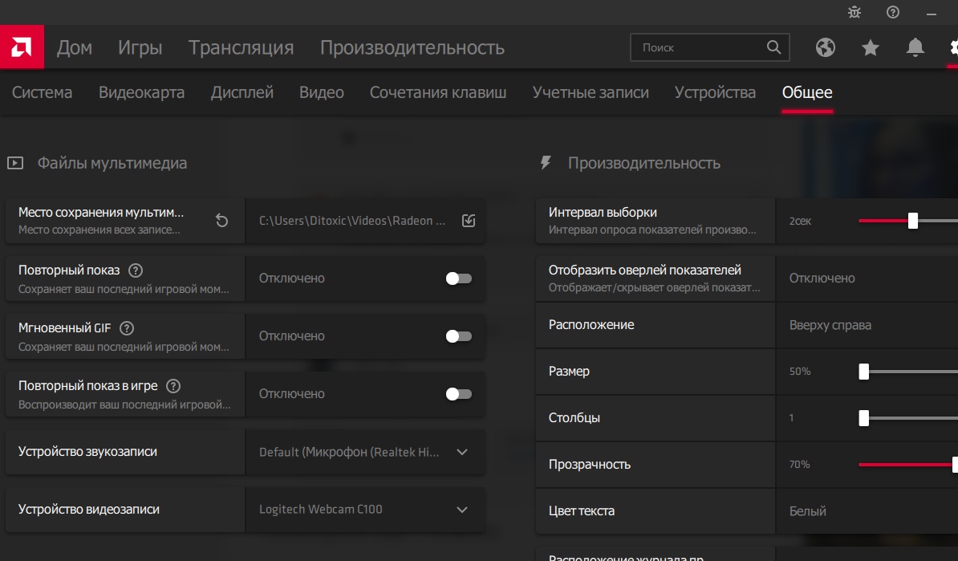Click the Производительность lightning icon

pyautogui.click(x=546, y=163)
